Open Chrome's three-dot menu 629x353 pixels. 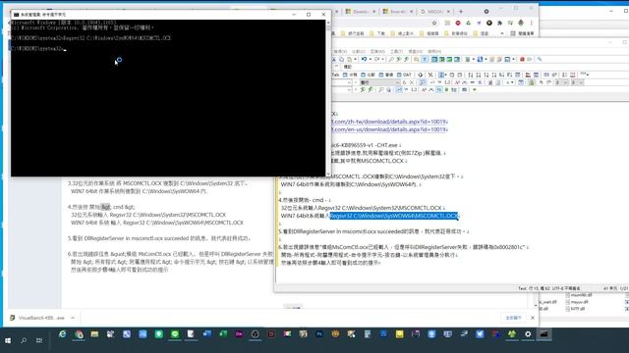pyautogui.click(x=532, y=24)
